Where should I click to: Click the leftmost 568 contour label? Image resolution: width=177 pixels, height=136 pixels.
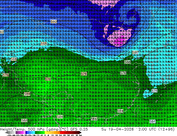click(13, 59)
